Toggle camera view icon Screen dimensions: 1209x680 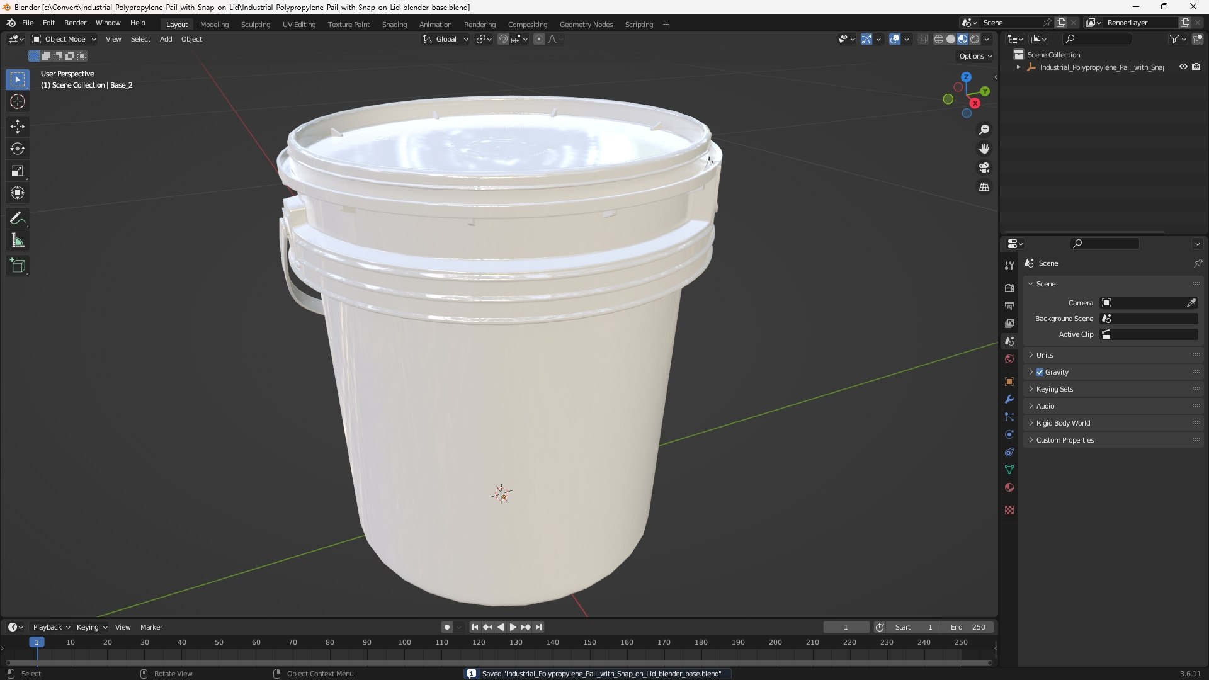984,167
